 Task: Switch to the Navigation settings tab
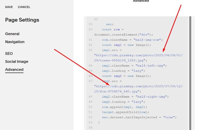point(15,42)
